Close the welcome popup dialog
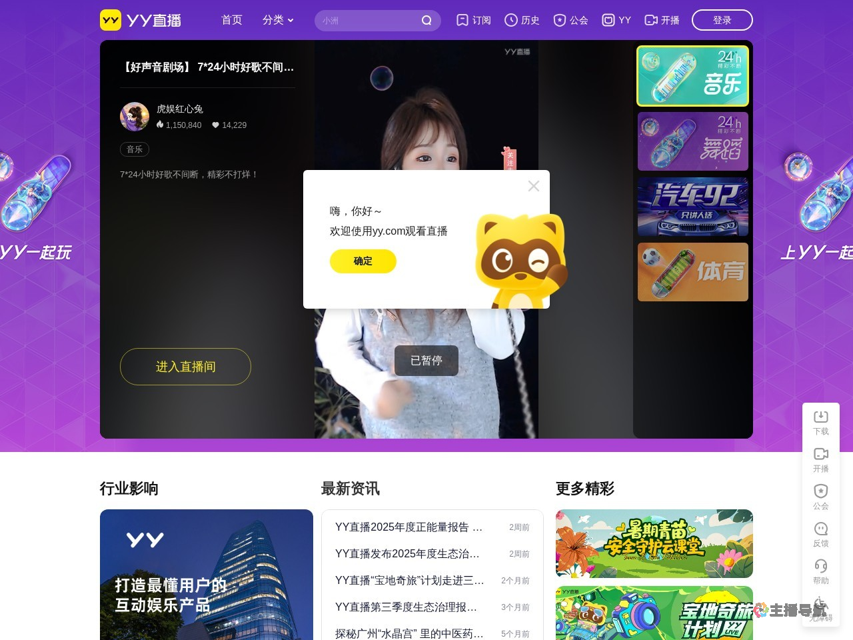The width and height of the screenshot is (853, 640). [x=534, y=186]
